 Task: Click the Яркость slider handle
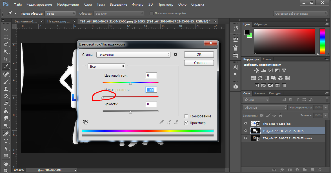[130, 112]
